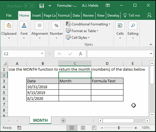The image size is (156, 132).
Task: Open Cell Styles gallery
Action: coord(78,38)
